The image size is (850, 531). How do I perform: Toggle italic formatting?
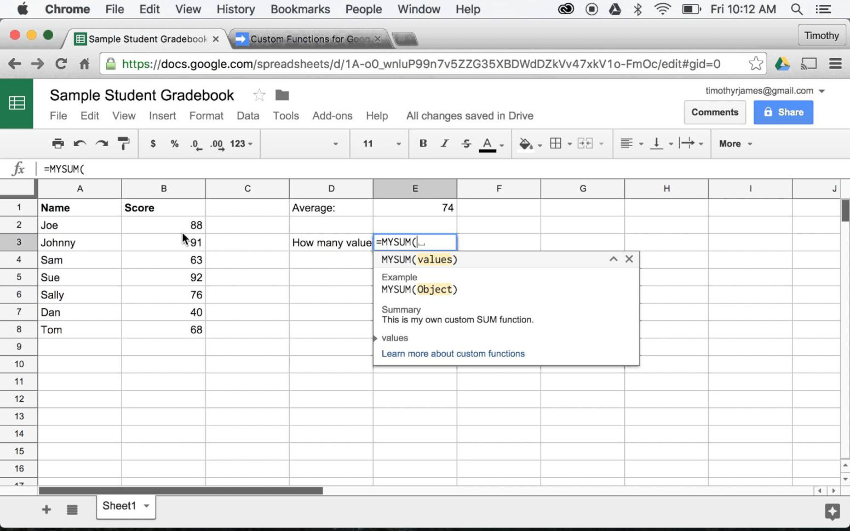click(x=444, y=143)
